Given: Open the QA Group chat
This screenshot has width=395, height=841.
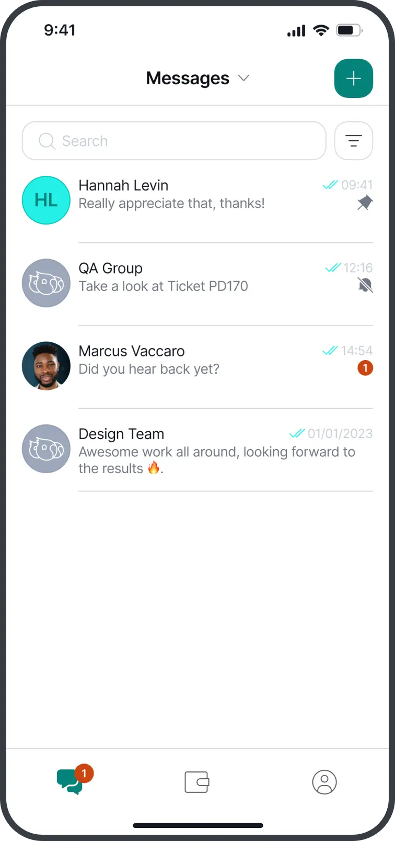Looking at the screenshot, I should [x=197, y=283].
